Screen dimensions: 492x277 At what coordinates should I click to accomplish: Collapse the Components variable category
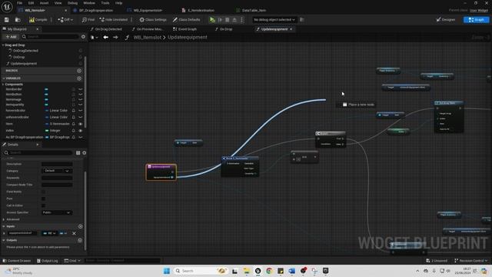coord(3,85)
